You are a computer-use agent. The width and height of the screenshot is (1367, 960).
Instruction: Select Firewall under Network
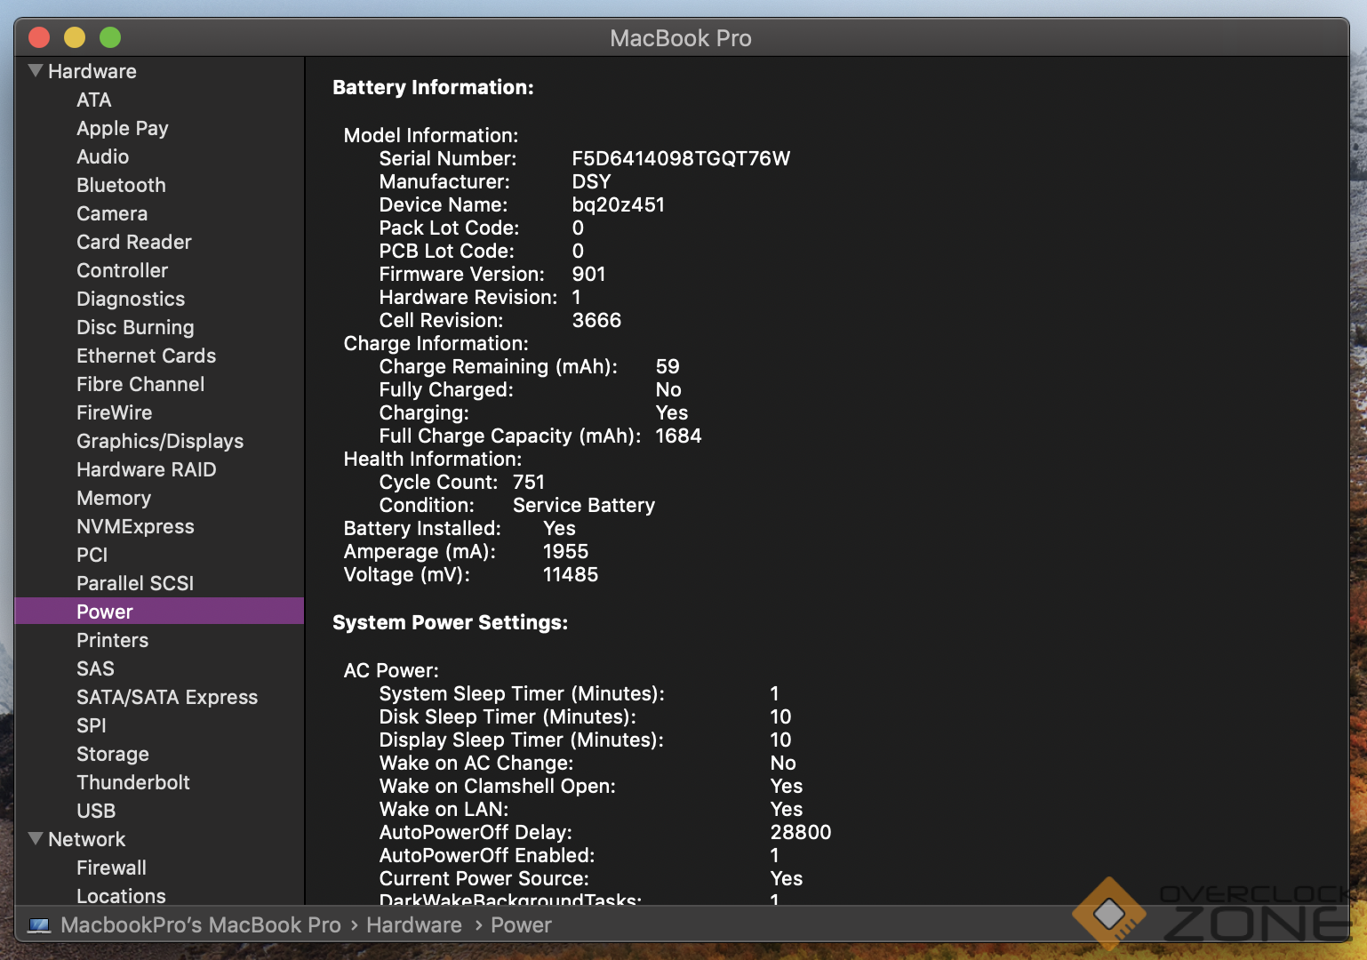pyautogui.click(x=111, y=868)
